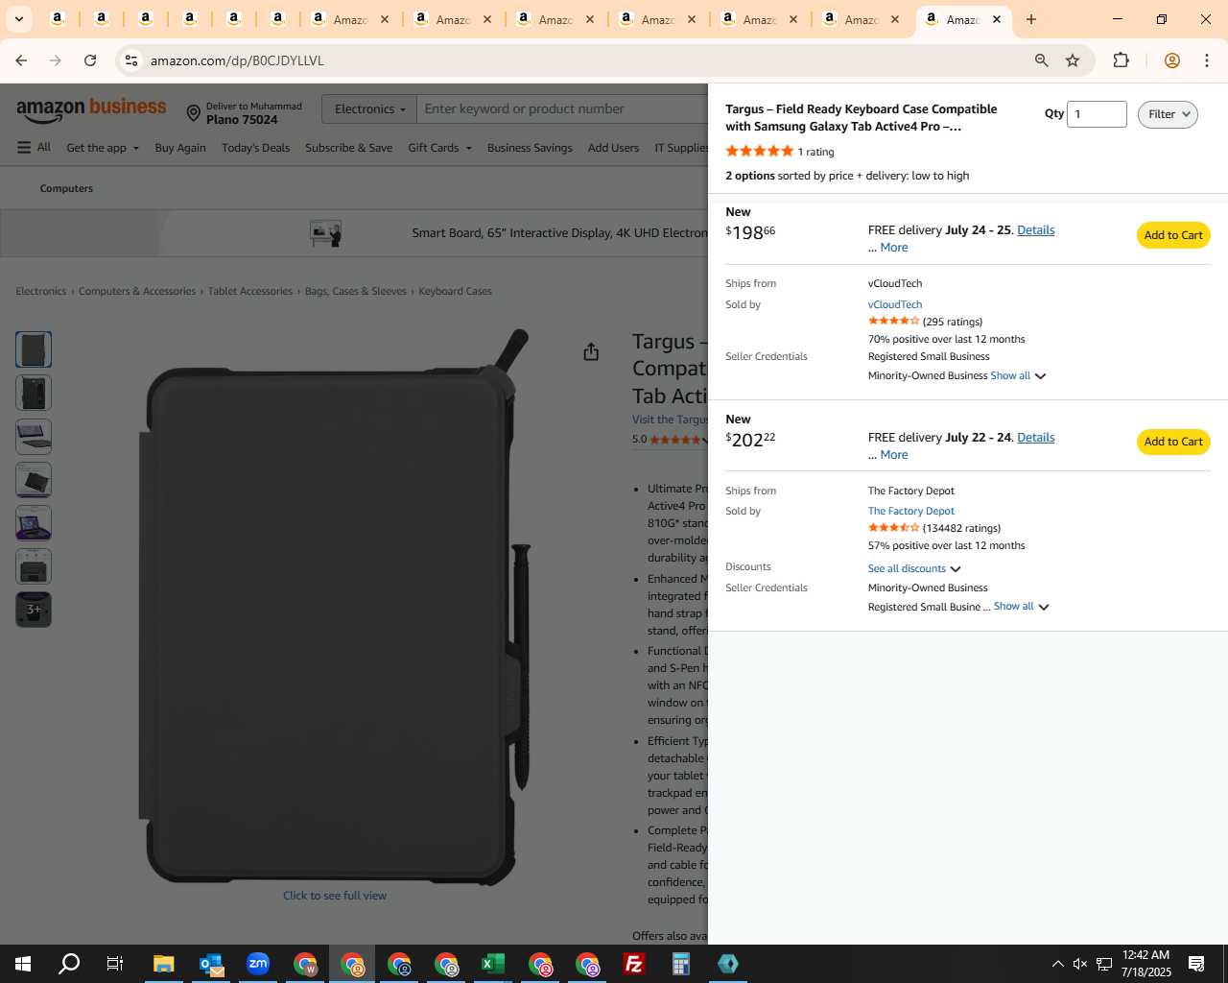Open the Keyboard Cases breadcrumb

(455, 292)
